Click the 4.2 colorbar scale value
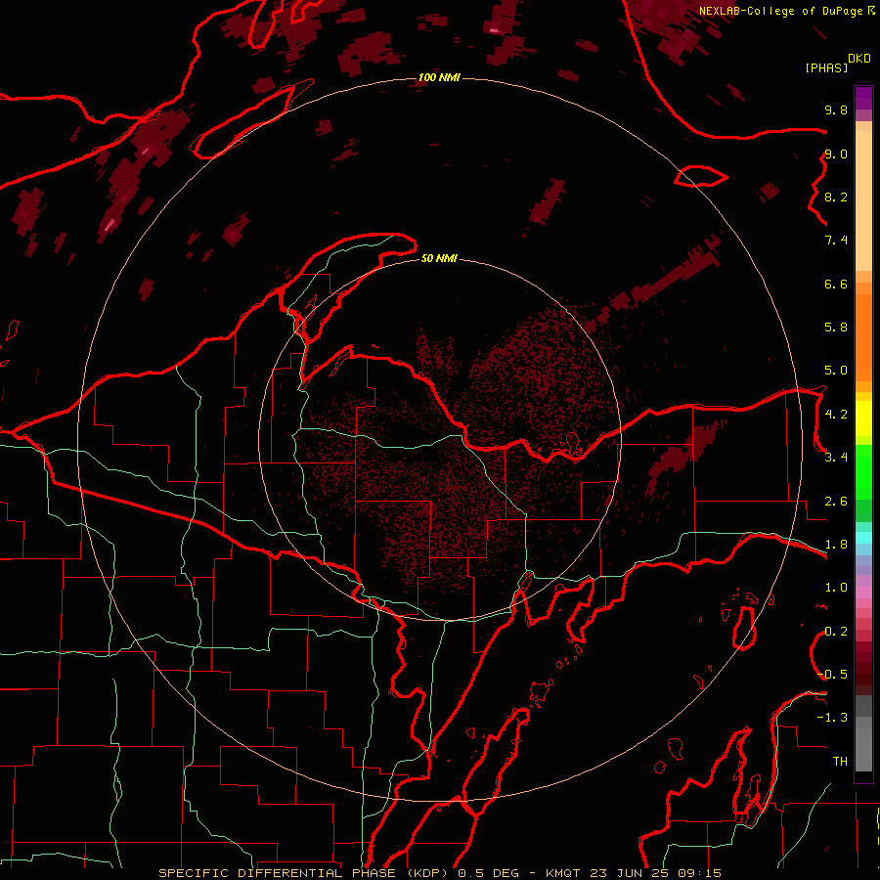Screen dimensions: 880x880 click(836, 415)
